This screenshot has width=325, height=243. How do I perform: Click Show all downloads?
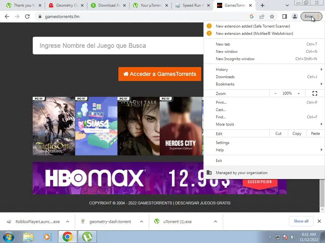click(301, 221)
